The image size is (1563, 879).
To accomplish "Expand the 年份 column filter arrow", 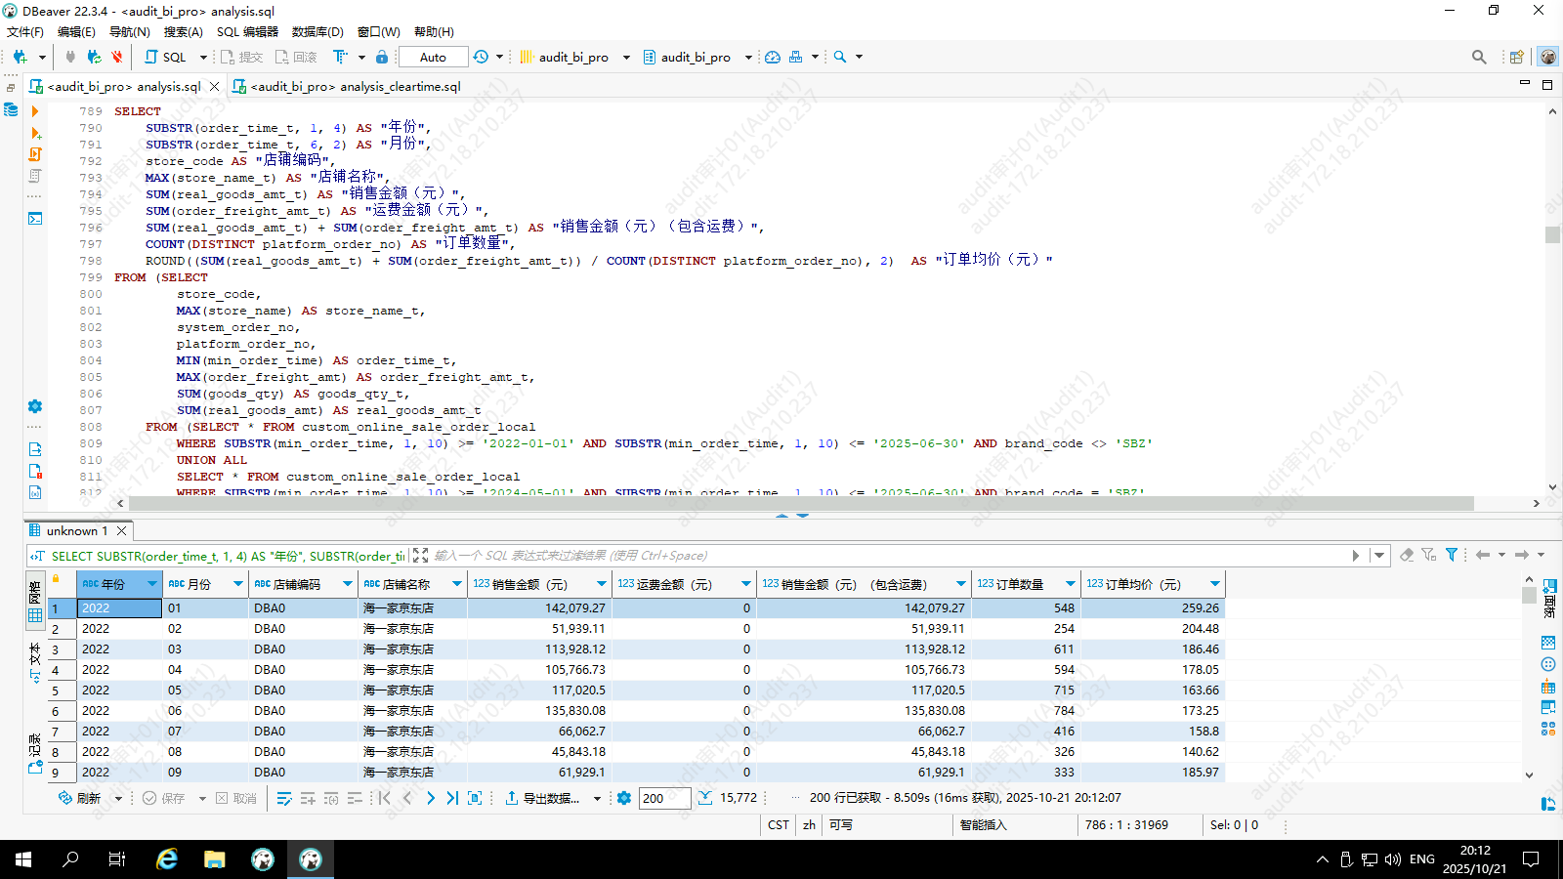I will tap(151, 584).
